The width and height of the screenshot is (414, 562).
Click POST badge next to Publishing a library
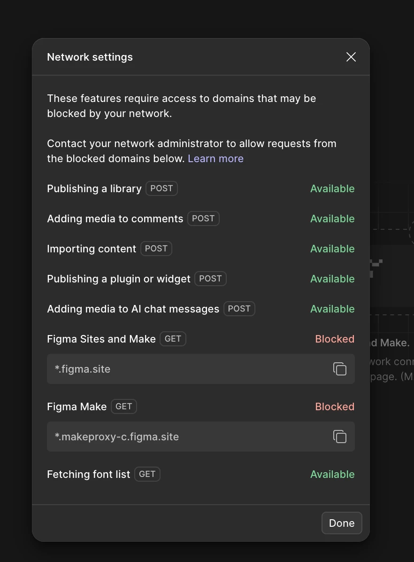[x=161, y=188]
